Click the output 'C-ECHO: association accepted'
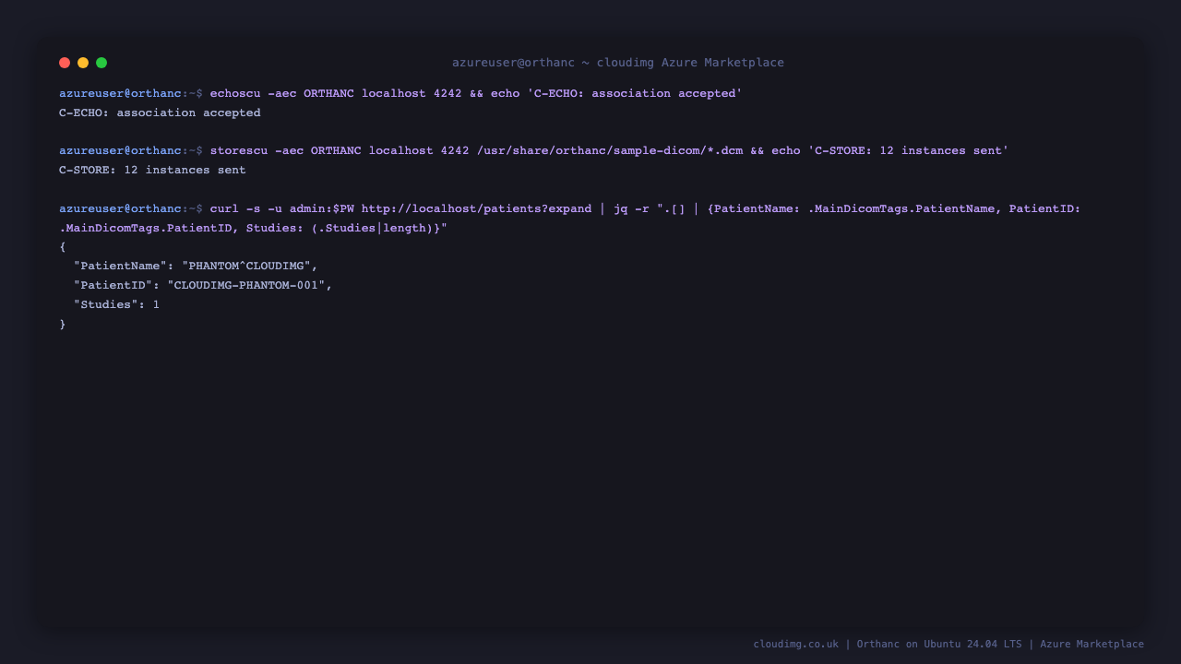The width and height of the screenshot is (1181, 664). 160,113
